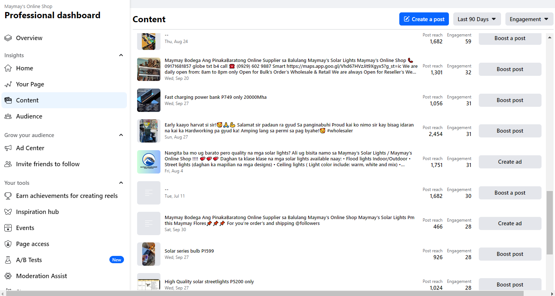
Task: Open the Events tool
Action: pyautogui.click(x=64, y=228)
